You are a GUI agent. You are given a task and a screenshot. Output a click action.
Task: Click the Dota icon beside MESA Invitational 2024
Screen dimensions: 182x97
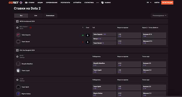pyautogui.click(x=17, y=21)
